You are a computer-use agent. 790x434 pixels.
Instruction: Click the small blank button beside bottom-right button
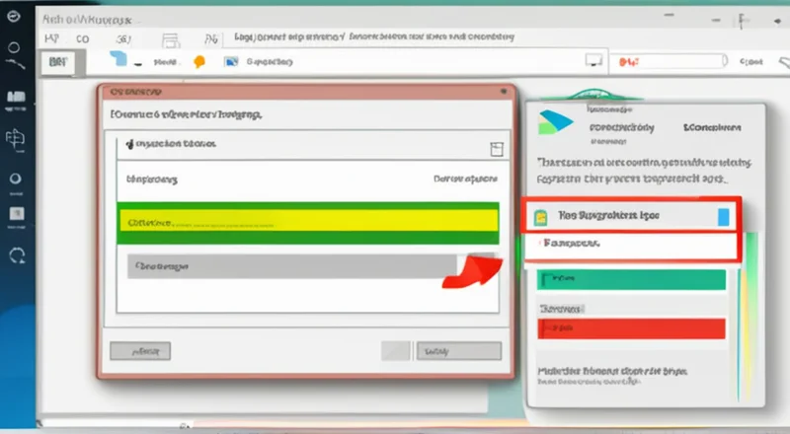397,350
